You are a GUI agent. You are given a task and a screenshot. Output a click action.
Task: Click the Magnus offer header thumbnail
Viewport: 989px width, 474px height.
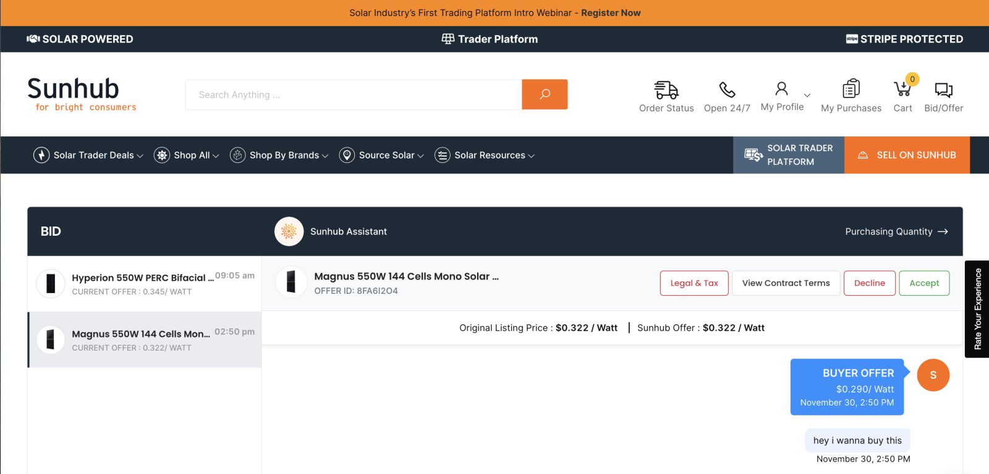291,281
